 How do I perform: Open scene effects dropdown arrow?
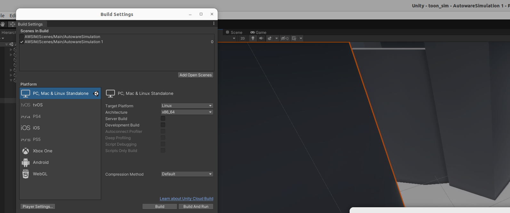pos(277,38)
